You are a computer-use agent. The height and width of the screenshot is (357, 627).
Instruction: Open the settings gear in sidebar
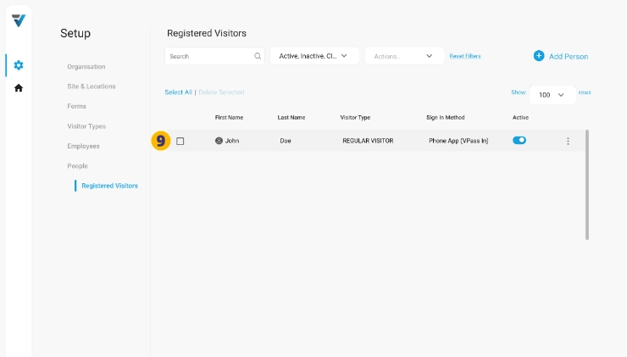tap(18, 65)
